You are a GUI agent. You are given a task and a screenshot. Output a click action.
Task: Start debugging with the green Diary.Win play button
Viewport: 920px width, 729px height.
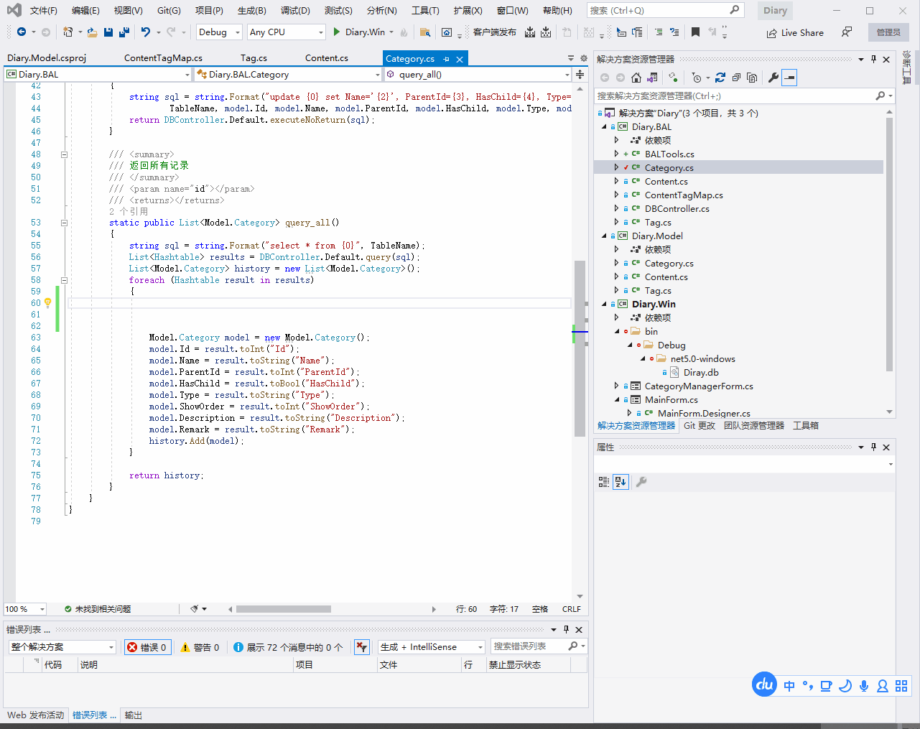tap(337, 32)
